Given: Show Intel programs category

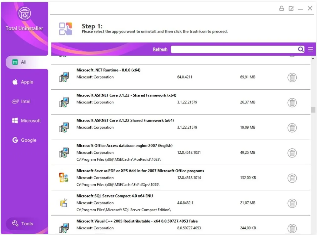Looking at the screenshot, I should tap(26, 101).
